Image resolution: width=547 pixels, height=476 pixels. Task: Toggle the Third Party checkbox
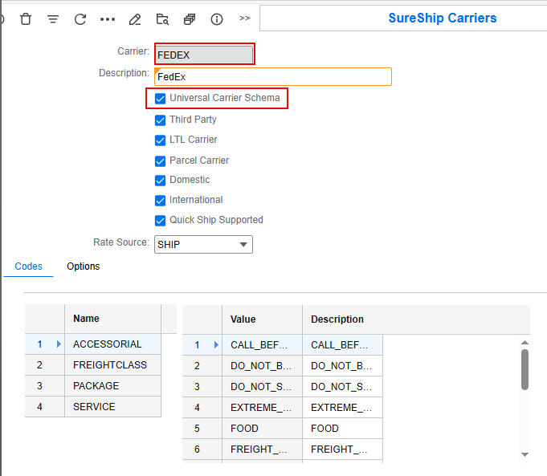pyautogui.click(x=161, y=120)
